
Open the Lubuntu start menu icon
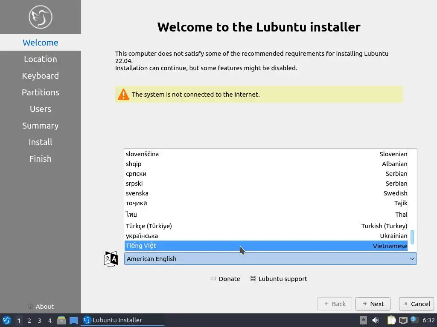[6, 320]
